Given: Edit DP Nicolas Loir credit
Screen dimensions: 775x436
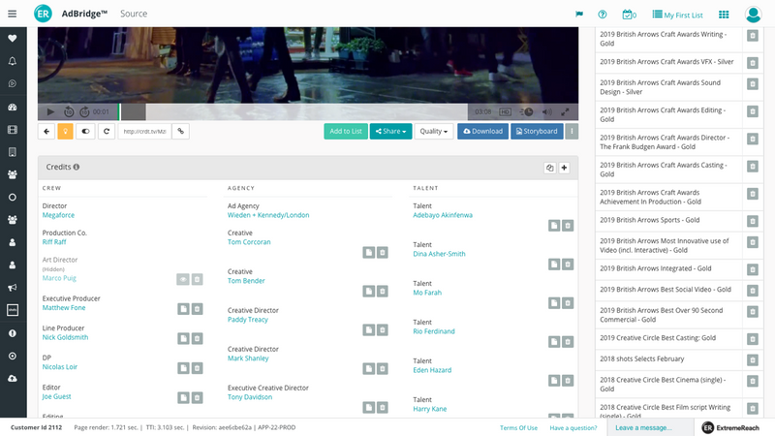Looking at the screenshot, I should [x=183, y=368].
